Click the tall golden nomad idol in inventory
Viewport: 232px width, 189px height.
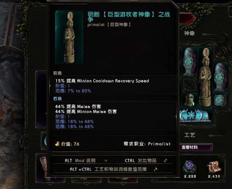(x=205, y=77)
